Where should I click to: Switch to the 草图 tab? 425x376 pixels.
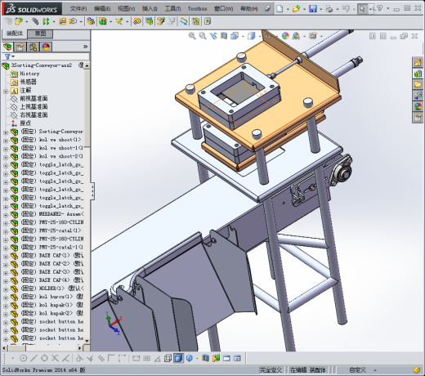click(x=40, y=34)
